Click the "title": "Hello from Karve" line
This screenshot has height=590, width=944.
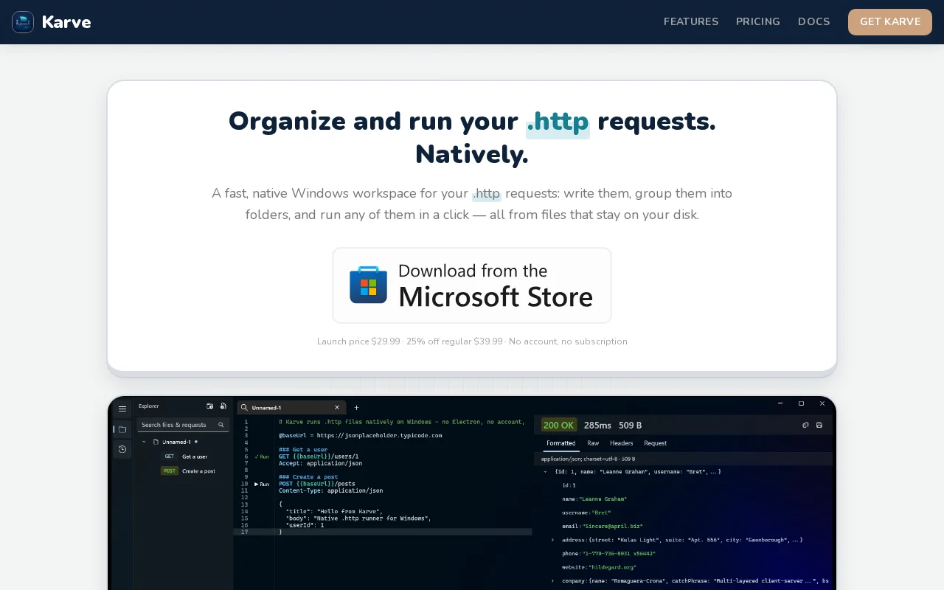(334, 511)
